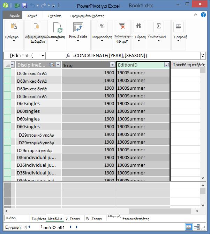Select first D36individual ju... cell

coord(38,157)
